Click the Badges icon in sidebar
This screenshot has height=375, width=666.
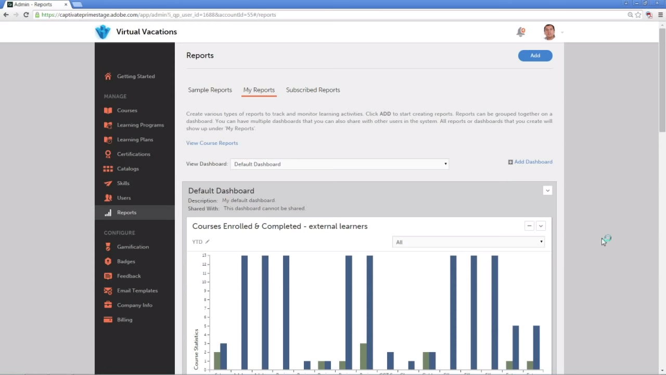point(108,261)
